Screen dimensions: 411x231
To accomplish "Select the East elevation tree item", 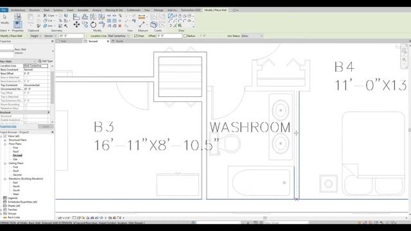I will tap(15, 182).
